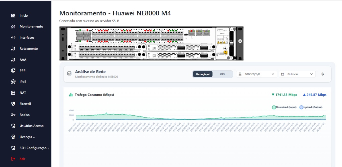Toggle Download (Input) series in legend
This screenshot has height=167, width=342.
284,107
